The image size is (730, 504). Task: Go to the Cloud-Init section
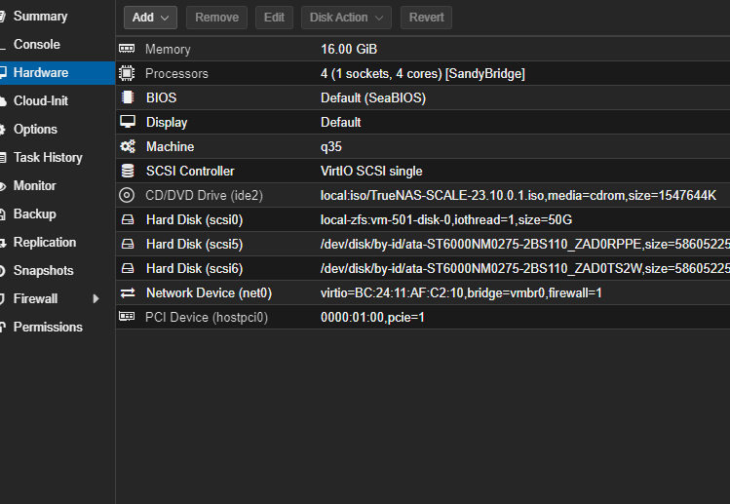click(x=40, y=101)
